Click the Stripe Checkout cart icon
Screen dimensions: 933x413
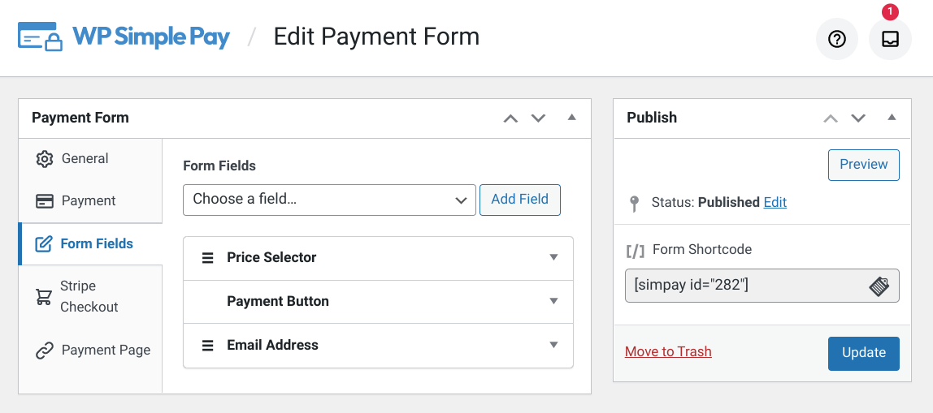(x=43, y=296)
